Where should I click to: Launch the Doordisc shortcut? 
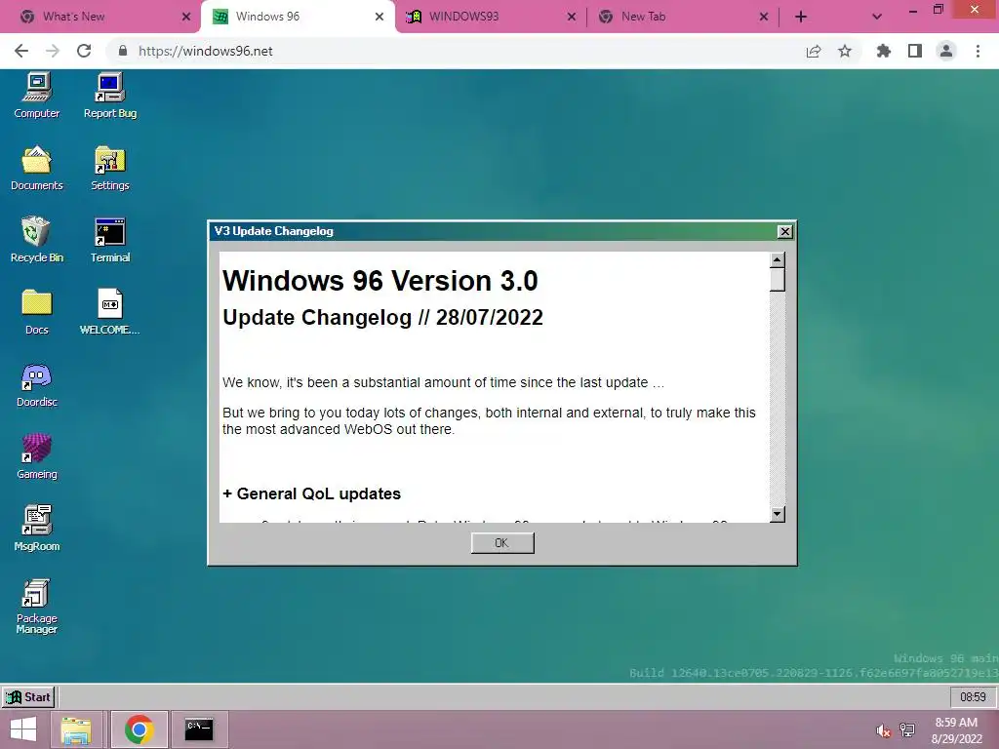click(36, 384)
